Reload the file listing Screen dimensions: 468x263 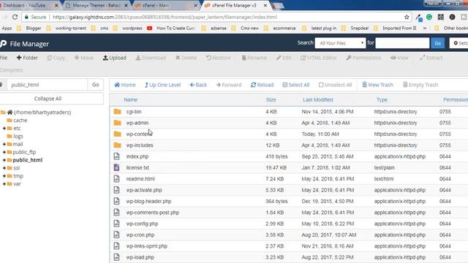[x=262, y=85]
